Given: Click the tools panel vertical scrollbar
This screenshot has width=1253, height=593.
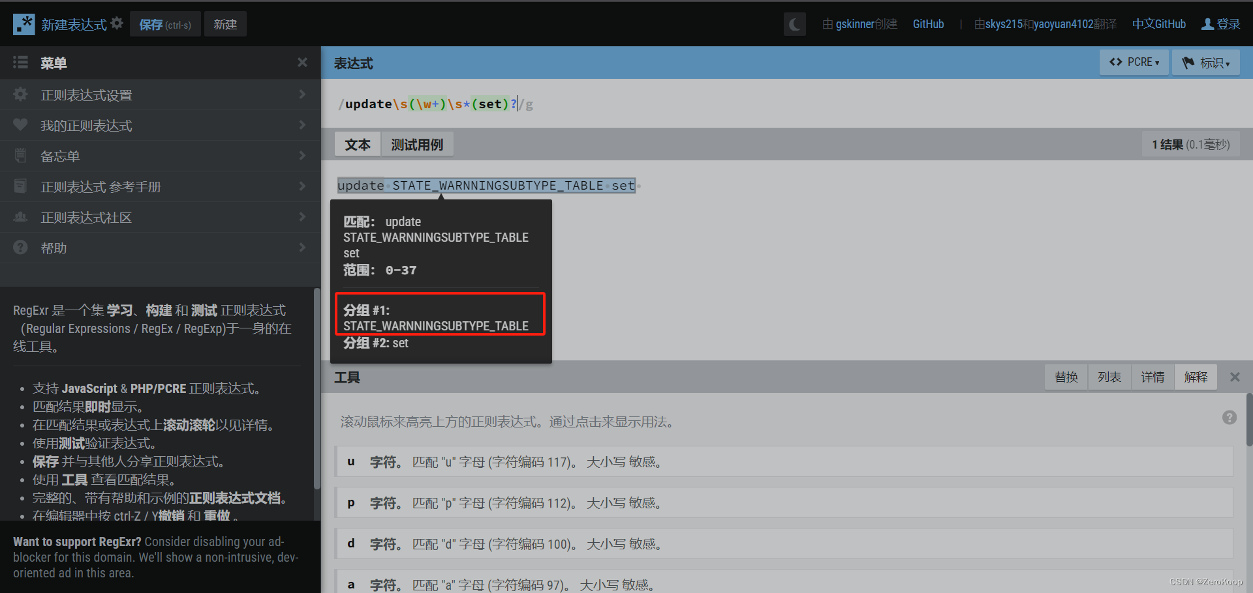Looking at the screenshot, I should tap(1249, 420).
